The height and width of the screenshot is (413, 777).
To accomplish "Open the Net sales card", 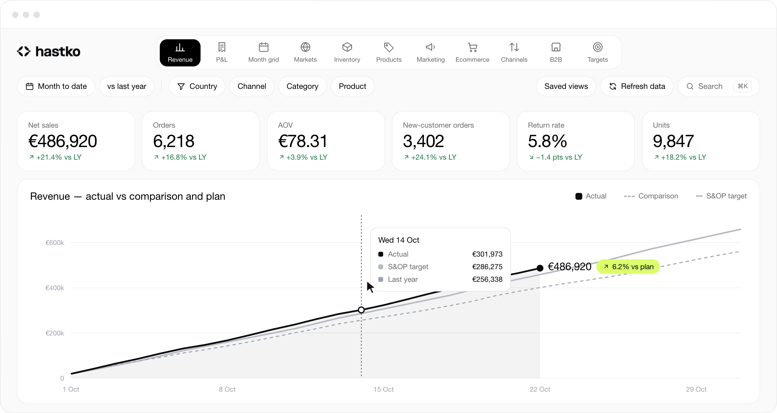I will point(76,141).
